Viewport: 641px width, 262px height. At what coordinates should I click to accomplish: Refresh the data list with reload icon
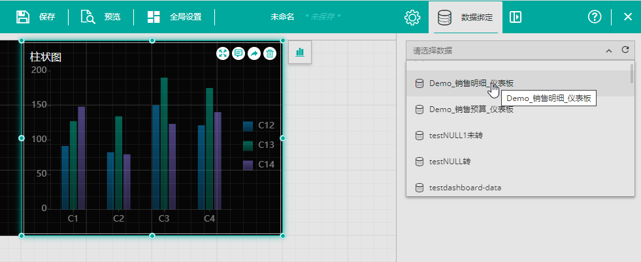coord(625,50)
